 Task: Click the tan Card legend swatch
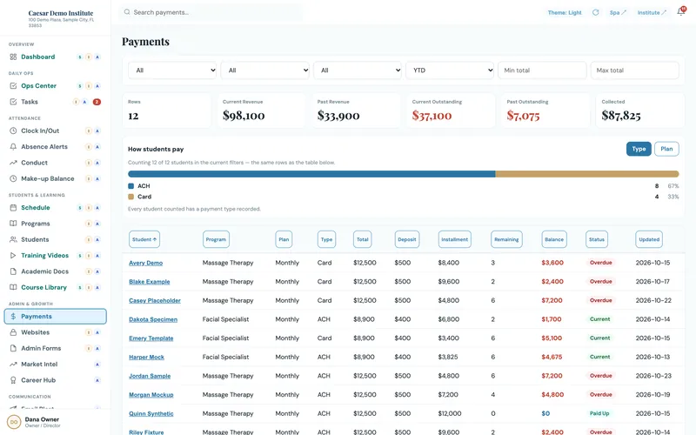click(x=131, y=197)
